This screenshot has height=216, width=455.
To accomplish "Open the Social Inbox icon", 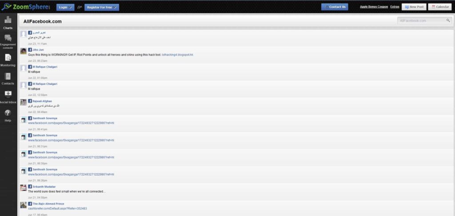I will pyautogui.click(x=8, y=94).
